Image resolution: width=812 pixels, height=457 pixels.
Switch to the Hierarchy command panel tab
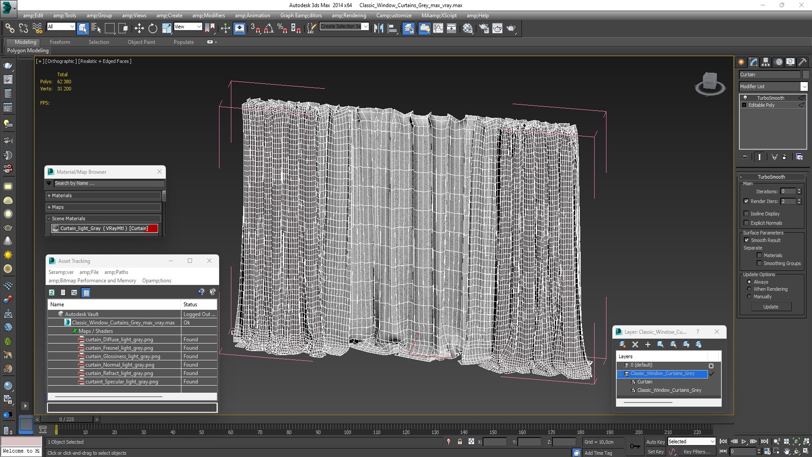pos(766,62)
